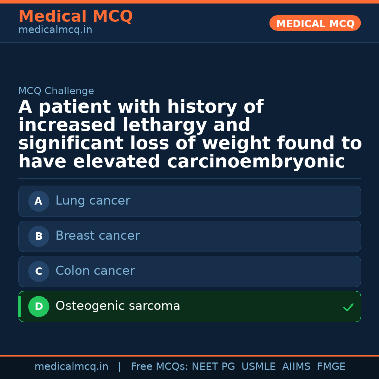Click the Osteogenic sarcoma answer card

pos(189,306)
